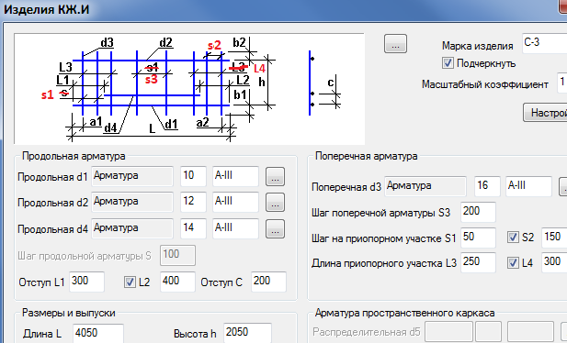The height and width of the screenshot is (343, 567).
Task: Open the browse button for Продольная d1
Action: pyautogui.click(x=275, y=177)
